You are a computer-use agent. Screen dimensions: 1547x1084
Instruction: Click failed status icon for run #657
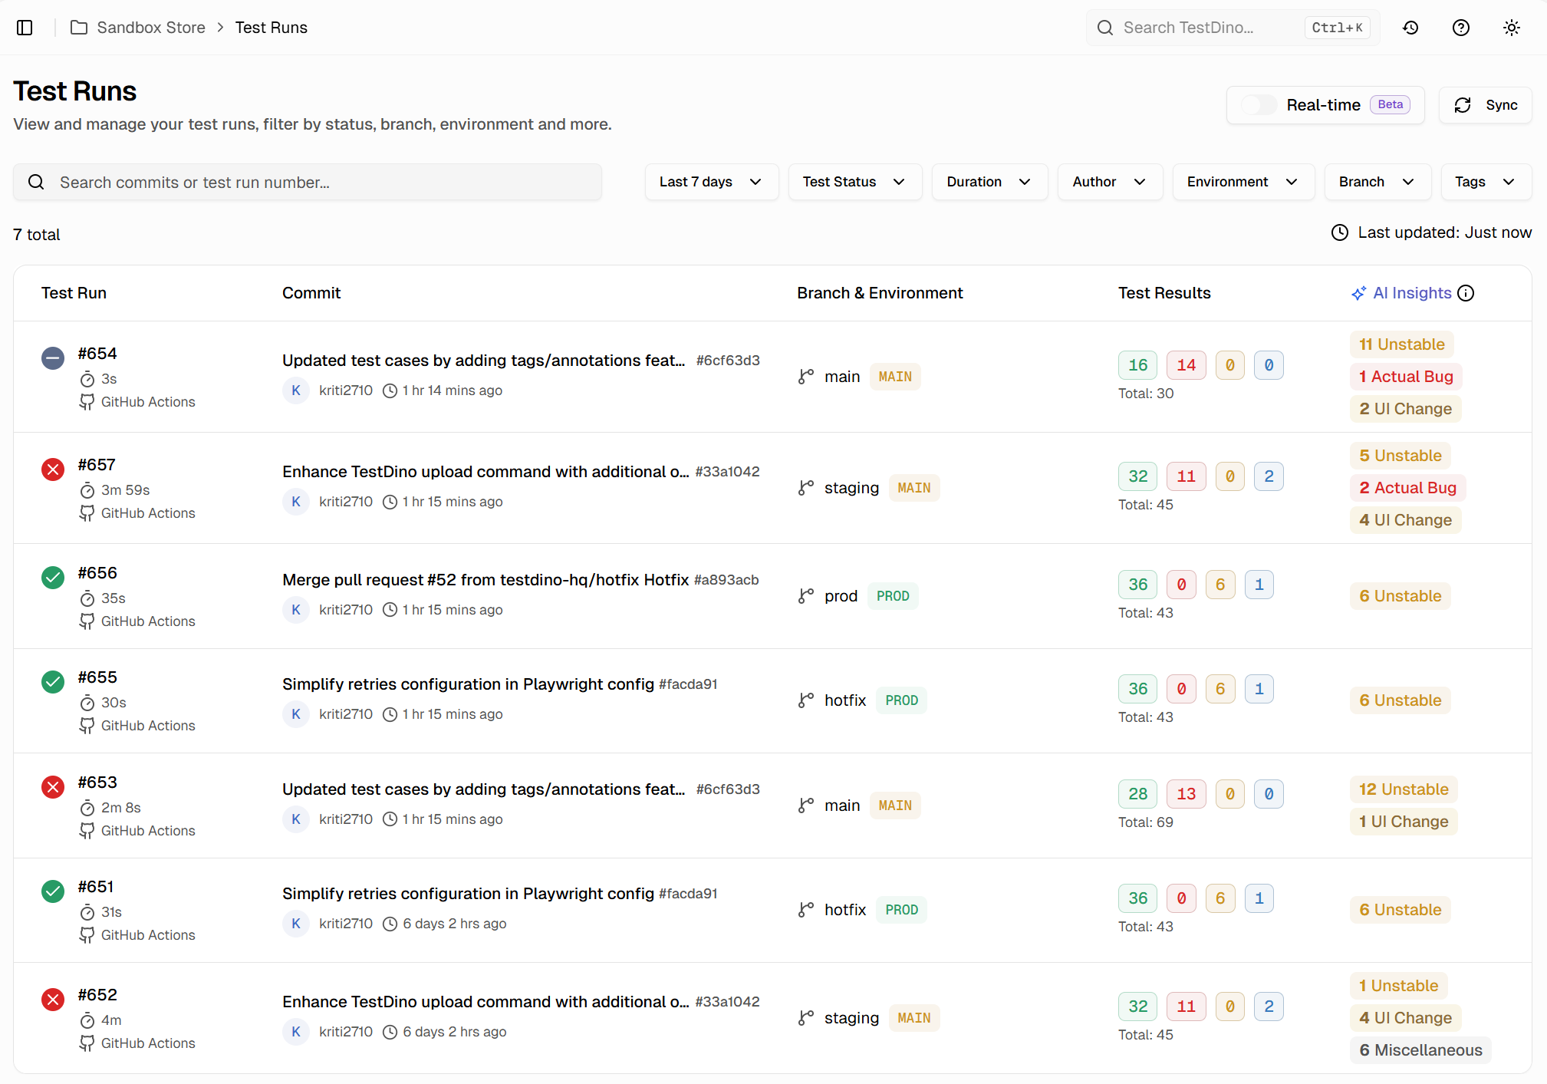53,469
